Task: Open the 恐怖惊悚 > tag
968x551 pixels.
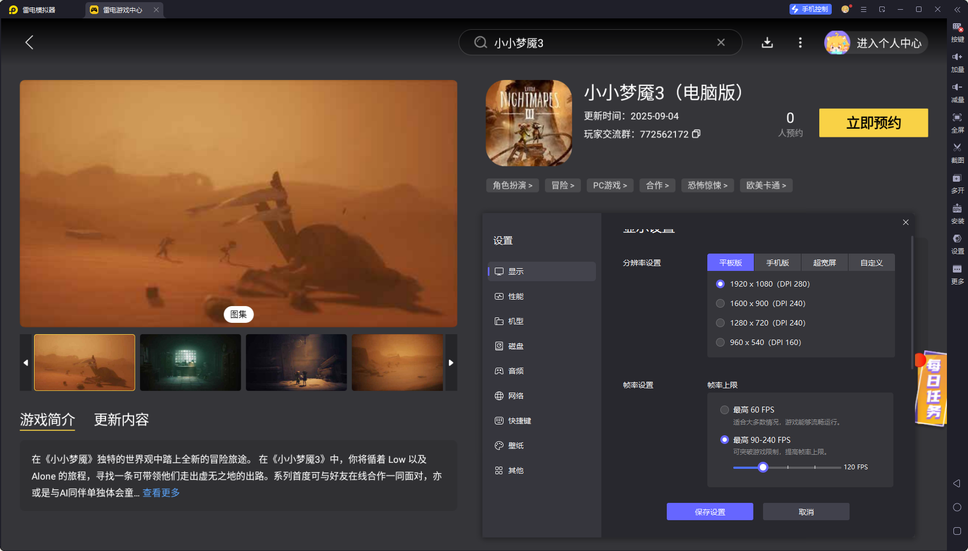Action: pyautogui.click(x=707, y=185)
